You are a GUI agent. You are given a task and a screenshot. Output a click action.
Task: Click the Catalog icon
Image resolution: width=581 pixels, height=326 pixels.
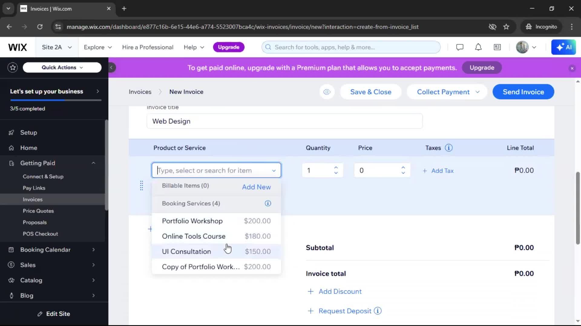click(11, 280)
